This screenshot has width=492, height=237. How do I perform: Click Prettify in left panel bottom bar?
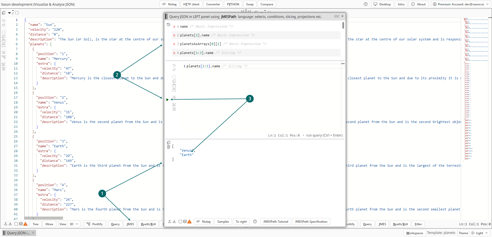tap(95, 224)
